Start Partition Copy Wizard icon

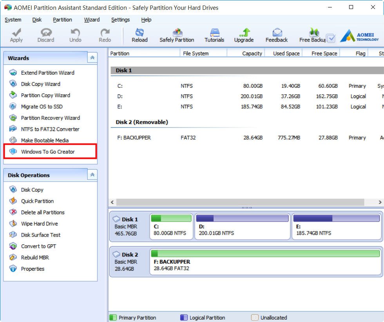[13, 95]
